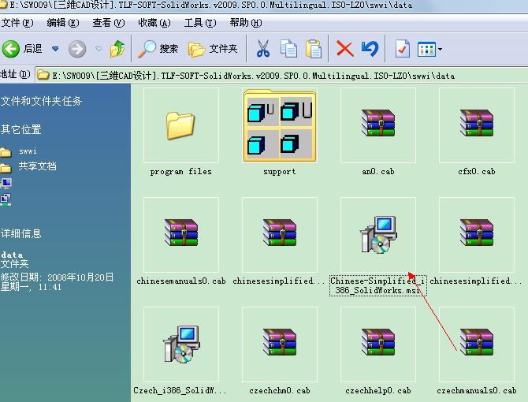The height and width of the screenshot is (402, 528).
Task: Click the My Computer icon in sidebar
Action: pyautogui.click(x=6, y=183)
